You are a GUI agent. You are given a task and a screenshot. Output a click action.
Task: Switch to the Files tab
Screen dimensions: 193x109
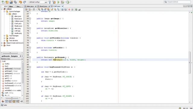tap(11, 6)
